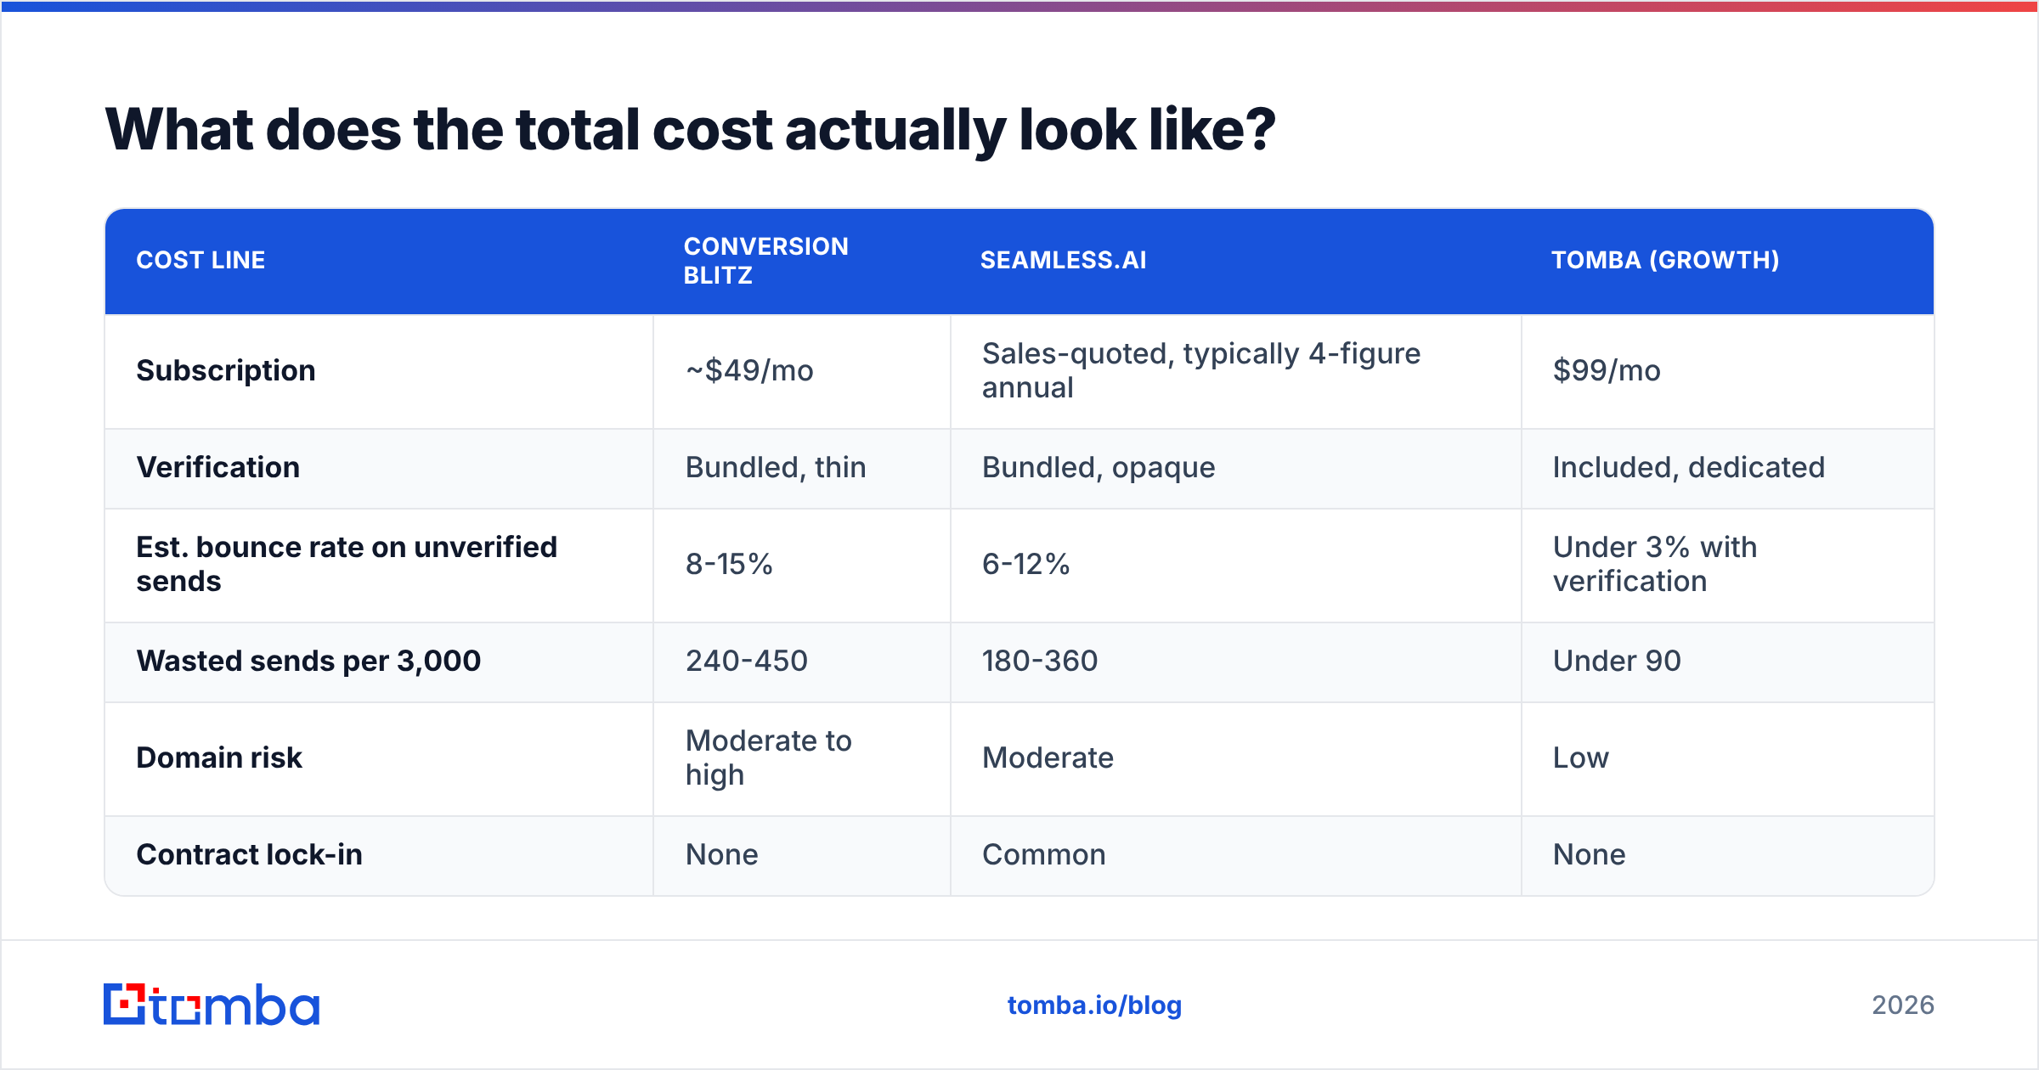Click the tomba logo in the footer
This screenshot has height=1070, width=2039.
click(x=212, y=1005)
